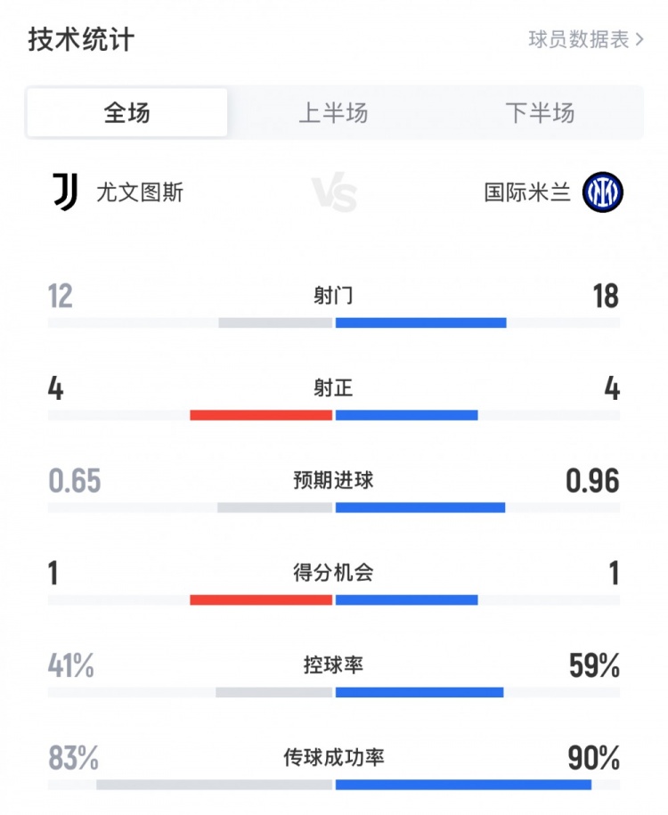This screenshot has width=668, height=815.
Task: Open the 球员数据表 link
Action: pyautogui.click(x=579, y=40)
